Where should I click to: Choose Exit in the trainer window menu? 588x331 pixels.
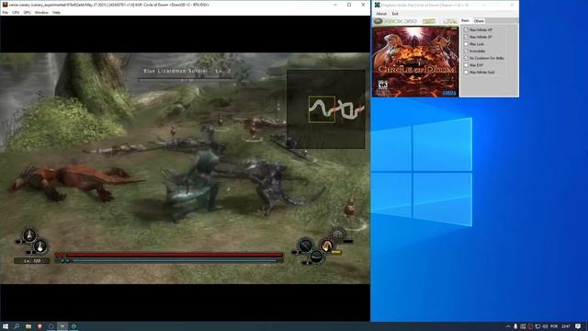(395, 14)
